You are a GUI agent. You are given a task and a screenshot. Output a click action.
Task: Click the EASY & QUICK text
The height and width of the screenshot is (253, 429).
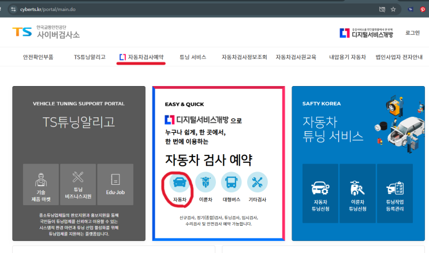click(184, 105)
